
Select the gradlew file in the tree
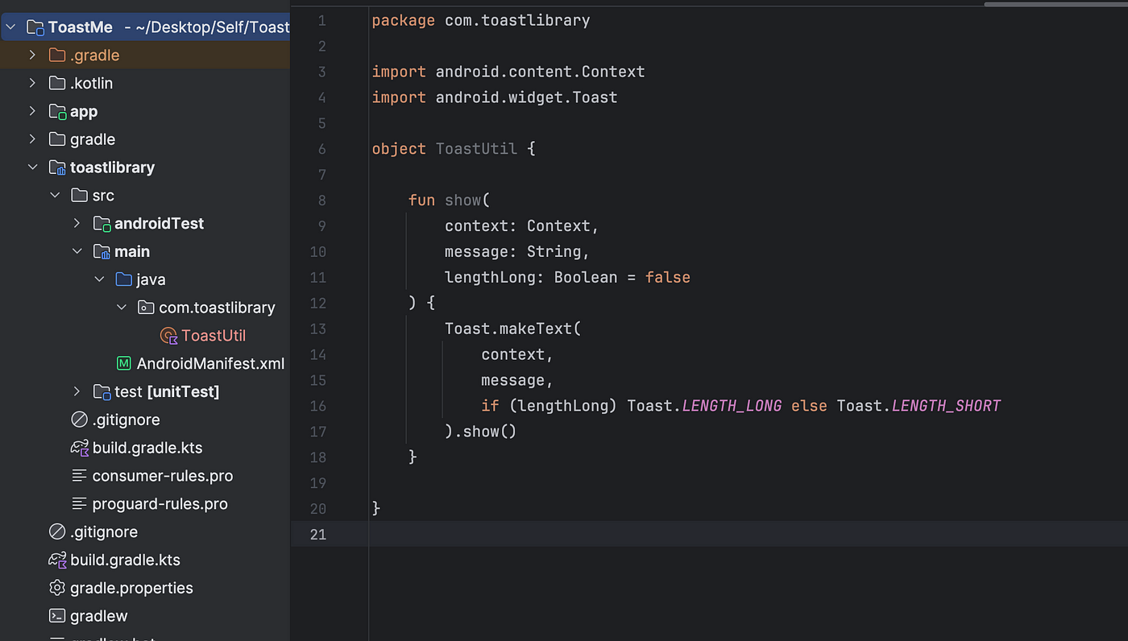pyautogui.click(x=99, y=616)
